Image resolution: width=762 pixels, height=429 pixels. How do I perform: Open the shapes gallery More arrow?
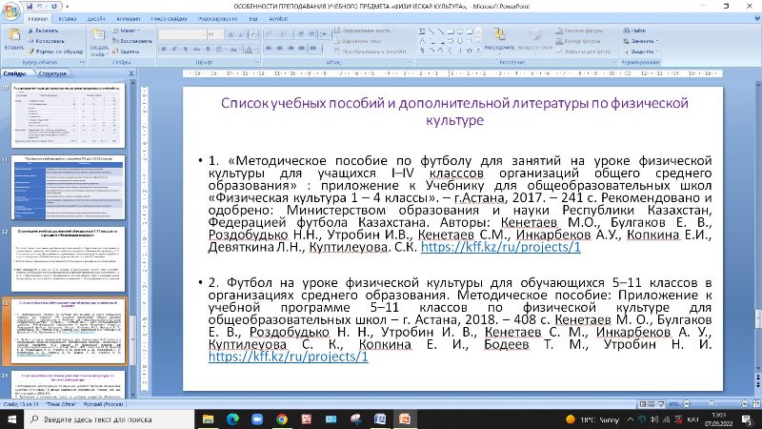click(x=479, y=50)
